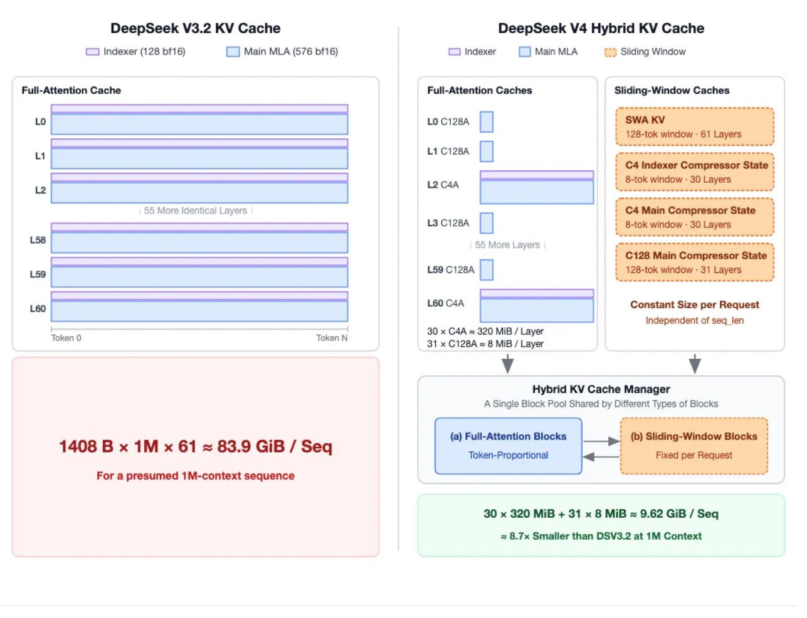
Task: Click the small blue block beside L59 C128A
Action: 487,269
